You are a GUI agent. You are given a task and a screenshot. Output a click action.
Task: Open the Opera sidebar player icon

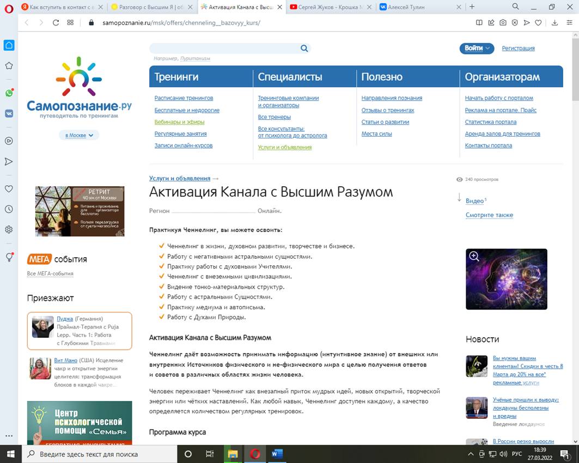point(9,141)
